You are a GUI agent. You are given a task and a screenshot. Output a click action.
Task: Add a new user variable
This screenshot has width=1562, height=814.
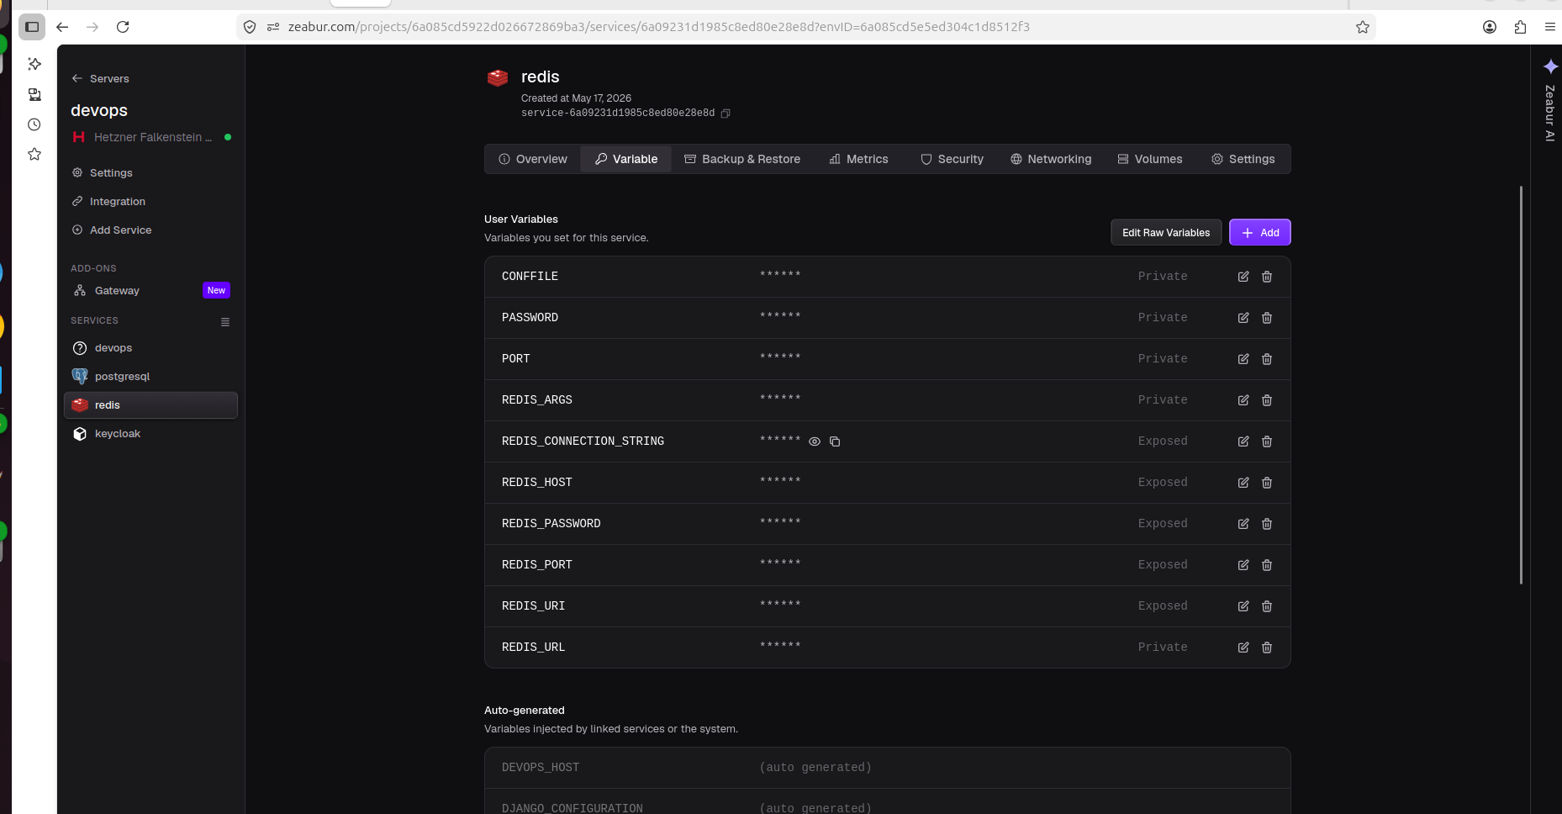(x=1260, y=232)
